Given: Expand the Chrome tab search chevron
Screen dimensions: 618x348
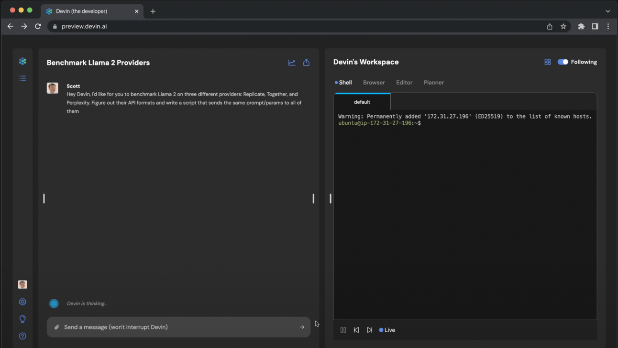Looking at the screenshot, I should [x=607, y=11].
